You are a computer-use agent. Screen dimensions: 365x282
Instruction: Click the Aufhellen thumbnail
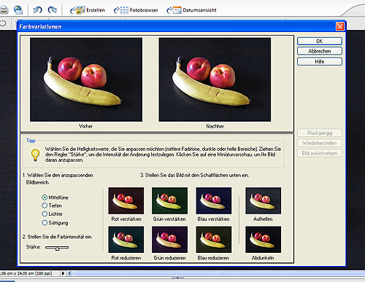tap(263, 200)
